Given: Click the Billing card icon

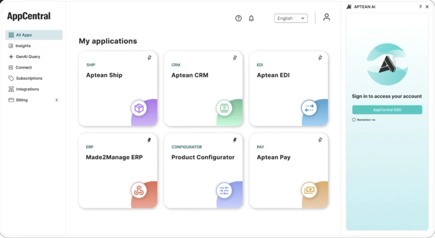Looking at the screenshot, I should tap(11, 100).
